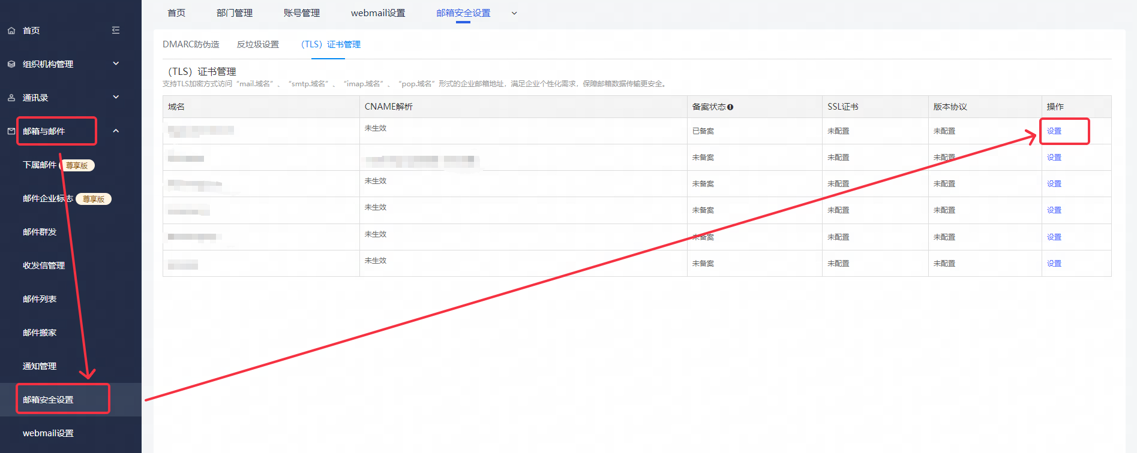
Task: Click the home icon in the sidebar
Action: (x=11, y=31)
